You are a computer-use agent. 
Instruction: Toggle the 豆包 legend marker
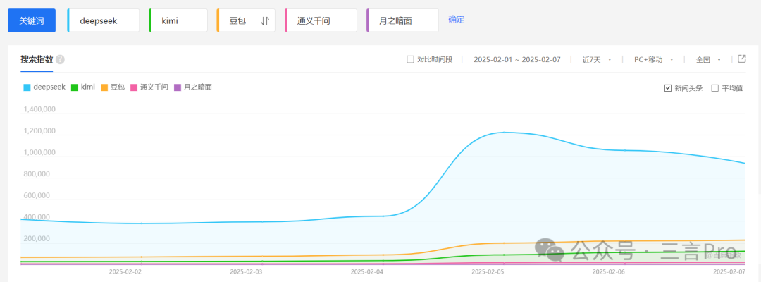(104, 87)
